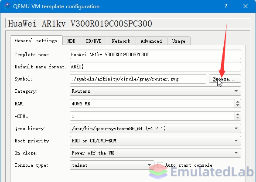Expand the Boot priority dropdown
This screenshot has height=182, width=256.
click(x=155, y=141)
